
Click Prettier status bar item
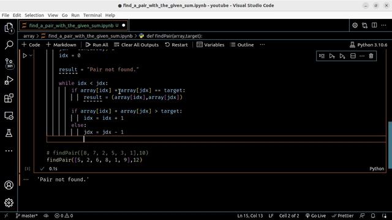(x=342, y=216)
